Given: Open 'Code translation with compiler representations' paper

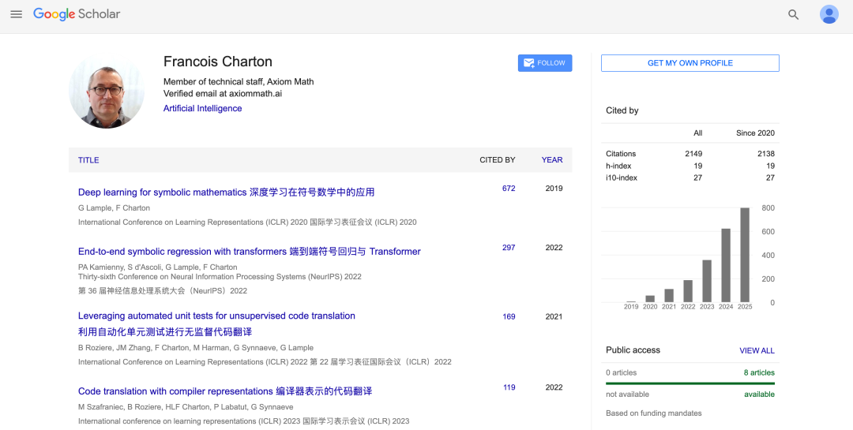Looking at the screenshot, I should pyautogui.click(x=224, y=391).
